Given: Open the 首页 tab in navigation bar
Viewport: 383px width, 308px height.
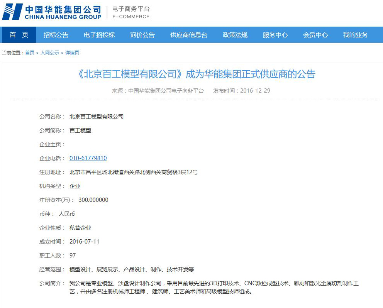Looking at the screenshot, I should click(19, 35).
